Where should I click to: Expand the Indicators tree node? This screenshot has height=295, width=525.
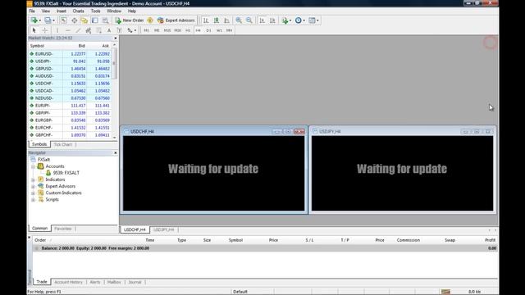coord(33,180)
